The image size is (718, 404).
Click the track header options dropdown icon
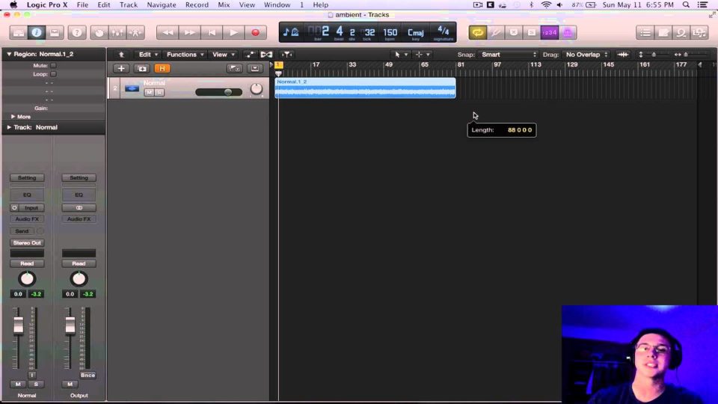coord(255,69)
